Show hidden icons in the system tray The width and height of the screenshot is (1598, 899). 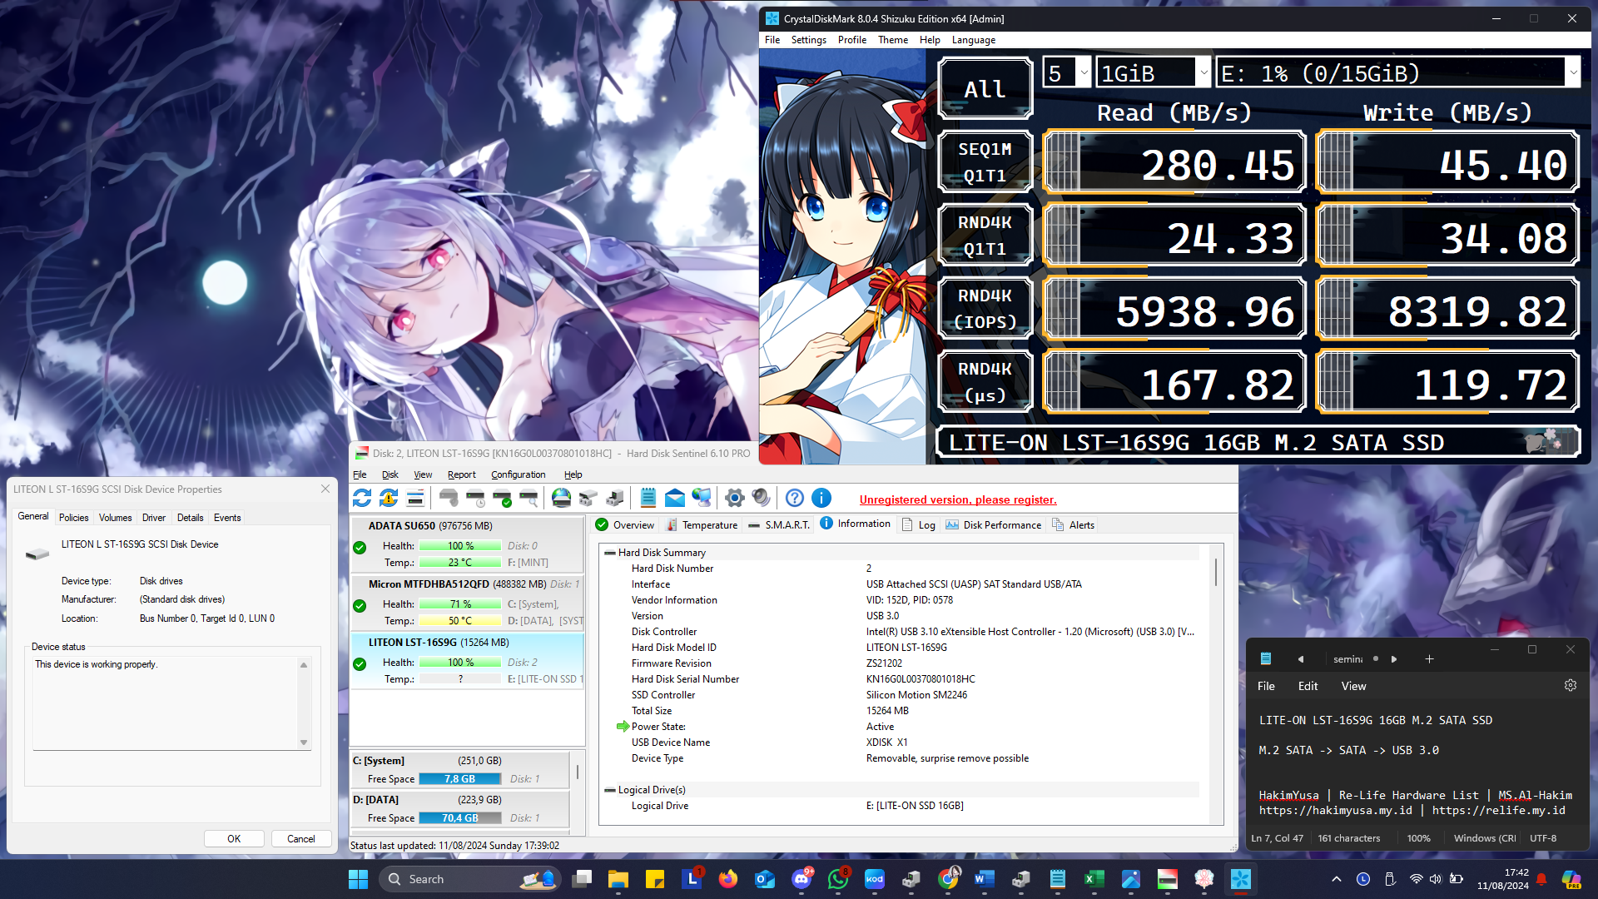(x=1337, y=879)
